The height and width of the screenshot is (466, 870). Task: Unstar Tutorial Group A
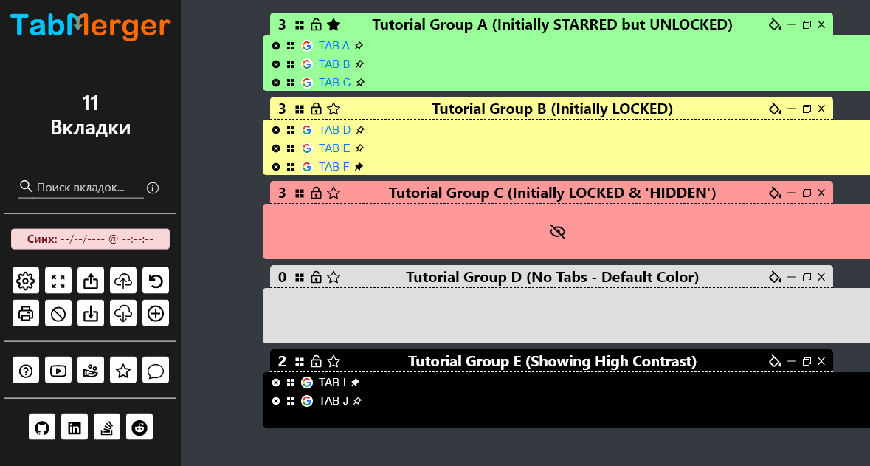pos(334,24)
